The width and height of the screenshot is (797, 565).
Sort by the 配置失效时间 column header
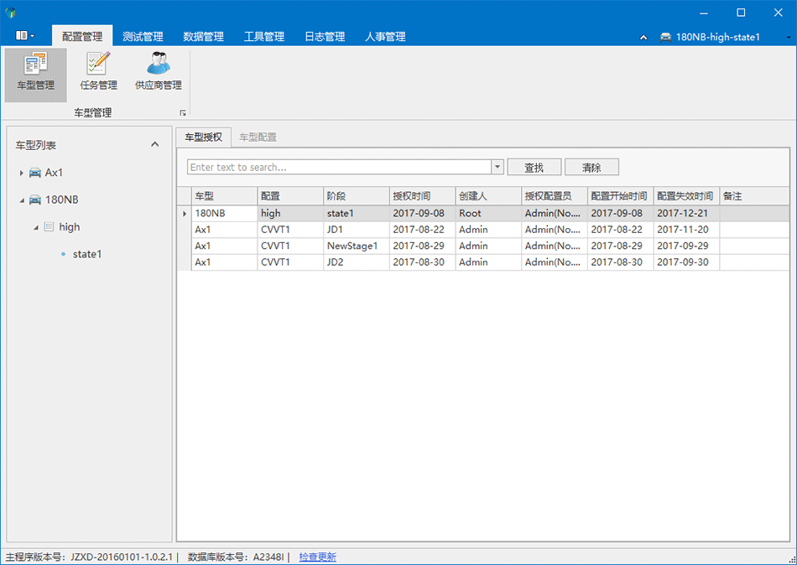pyautogui.click(x=687, y=196)
